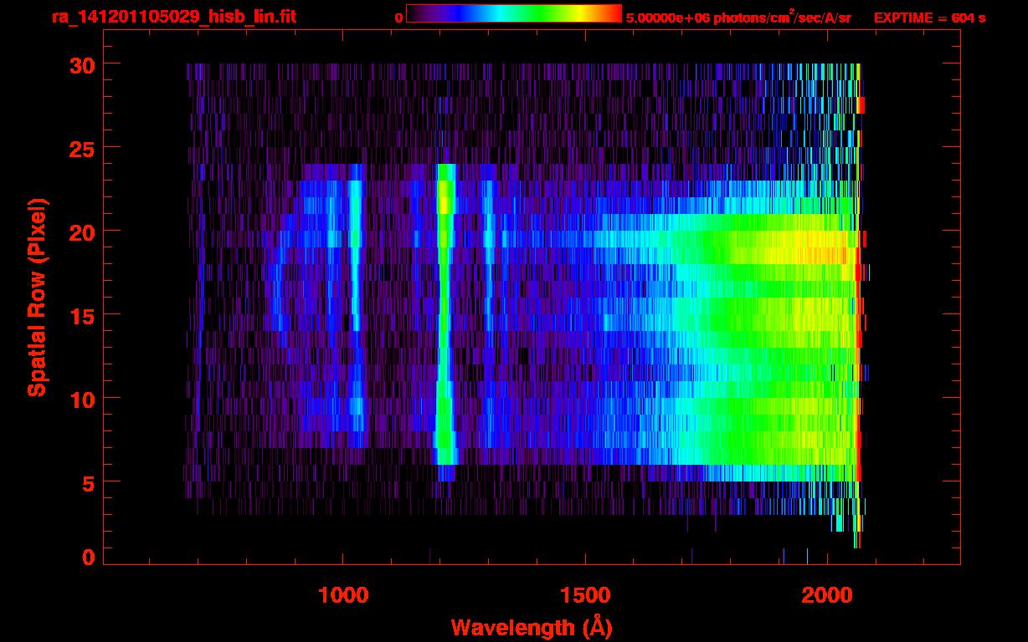1028x642 pixels.
Task: Click the spatial row tick label 25
Action: [x=81, y=148]
